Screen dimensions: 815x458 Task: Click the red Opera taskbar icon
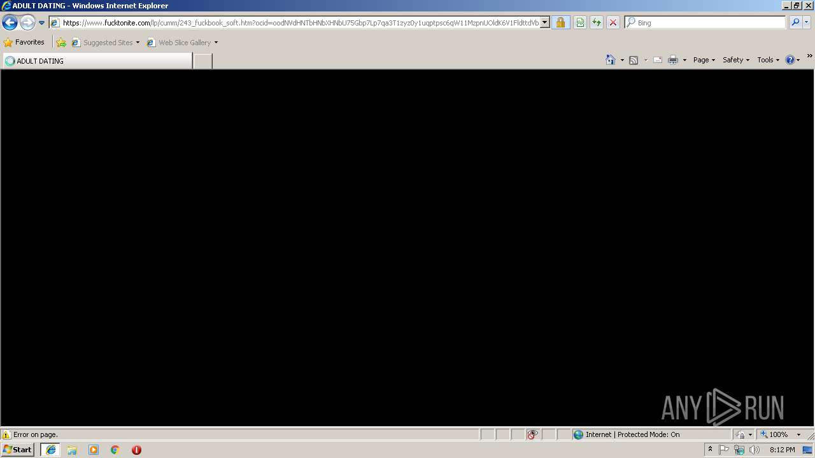click(136, 450)
